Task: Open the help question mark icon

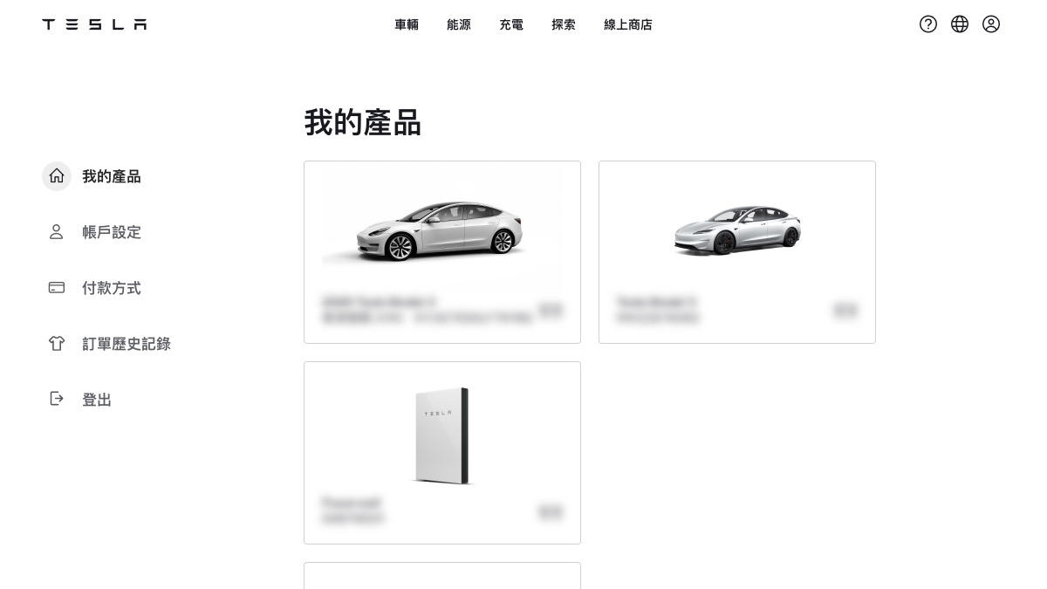Action: pos(928,24)
